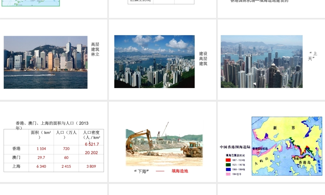Viewport: 325px width, 195px height.
Task: Click the “上天” caption text
Action: [x=313, y=56]
